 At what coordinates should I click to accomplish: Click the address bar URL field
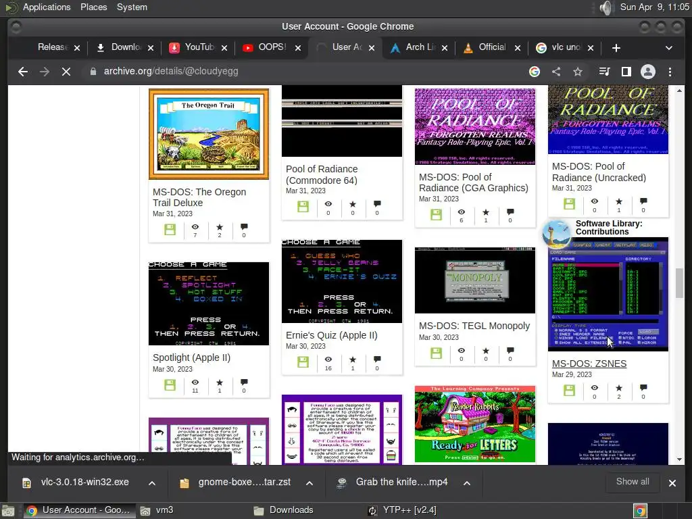pyautogui.click(x=305, y=72)
